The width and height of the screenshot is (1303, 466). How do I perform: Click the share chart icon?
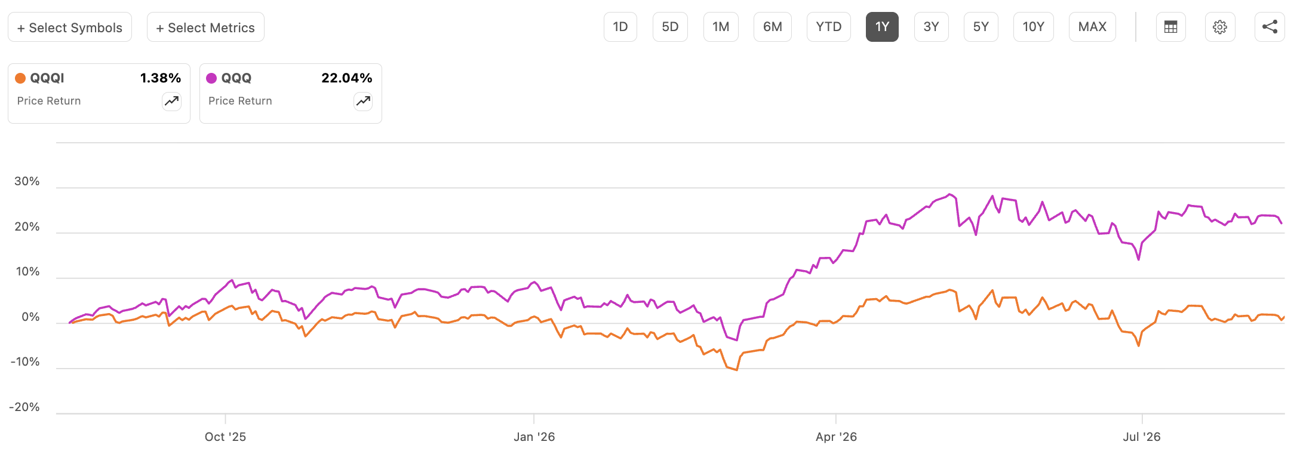pyautogui.click(x=1270, y=27)
